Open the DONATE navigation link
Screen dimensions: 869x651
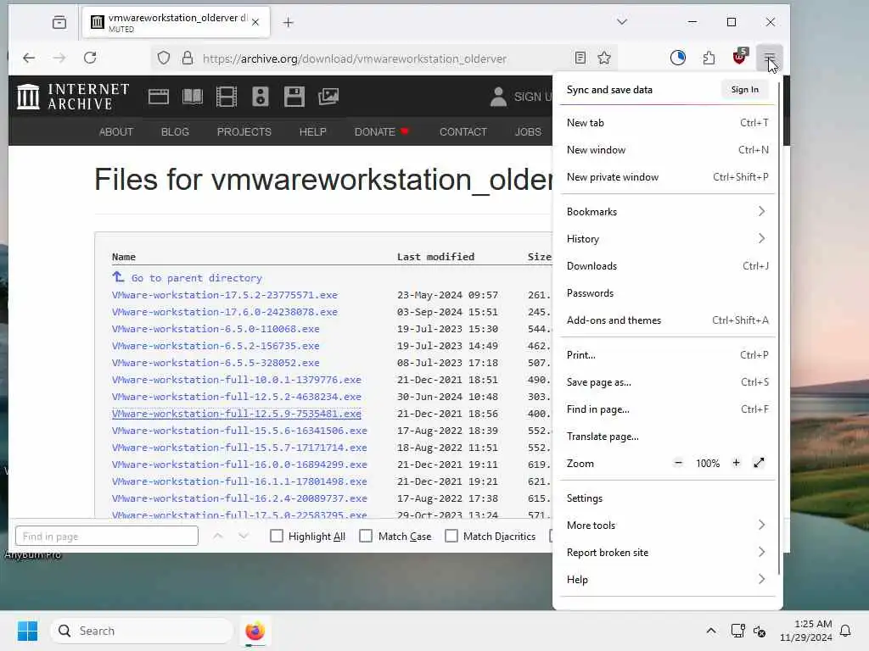pos(381,131)
